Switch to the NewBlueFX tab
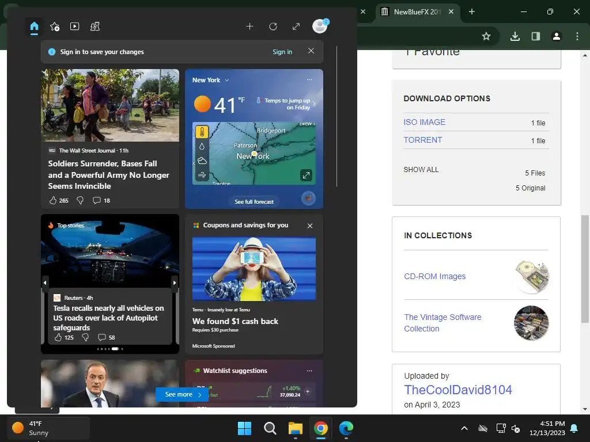The width and height of the screenshot is (590, 442). coord(417,12)
